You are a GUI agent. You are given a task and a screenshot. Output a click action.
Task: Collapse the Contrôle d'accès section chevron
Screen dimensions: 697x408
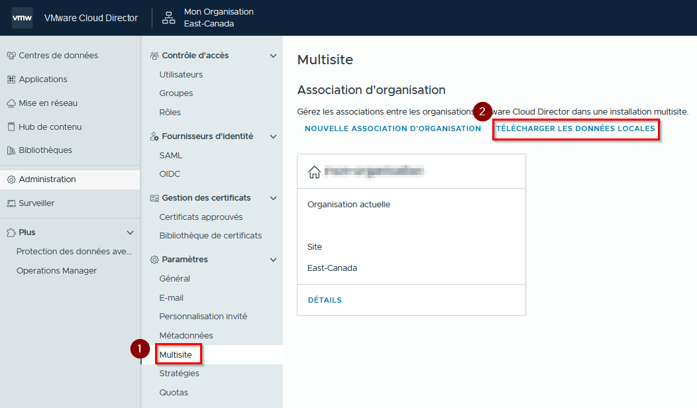point(274,56)
